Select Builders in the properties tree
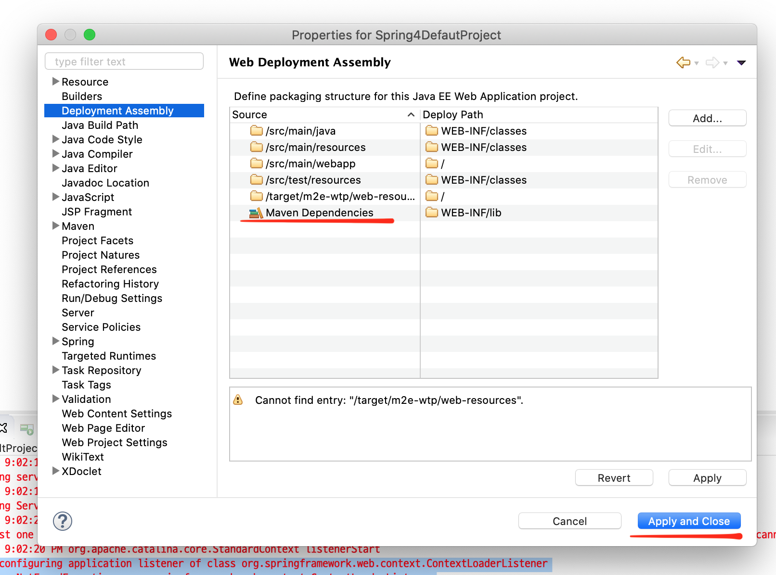The height and width of the screenshot is (575, 776). click(x=82, y=96)
